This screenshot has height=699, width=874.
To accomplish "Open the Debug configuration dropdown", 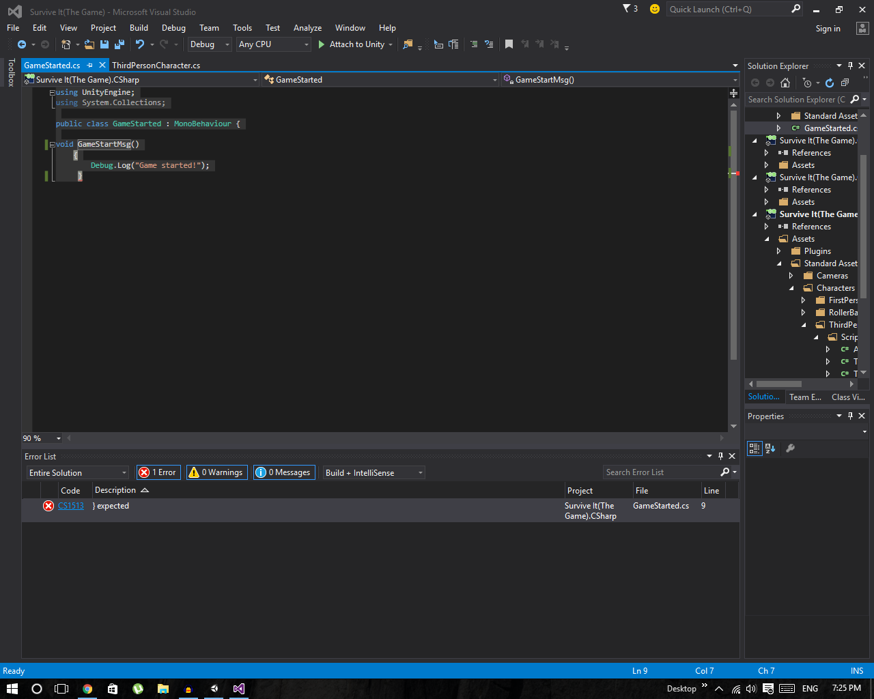I will click(210, 44).
